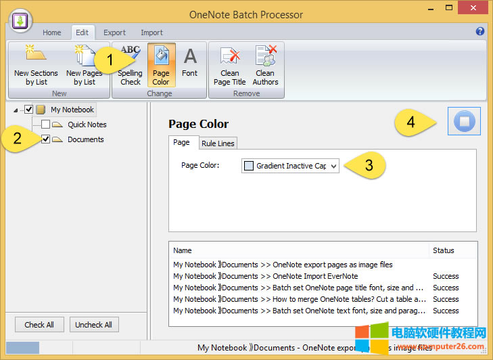Uncheck the My Notebook checkbox
Screen dimensions: 493x360
coord(29,110)
